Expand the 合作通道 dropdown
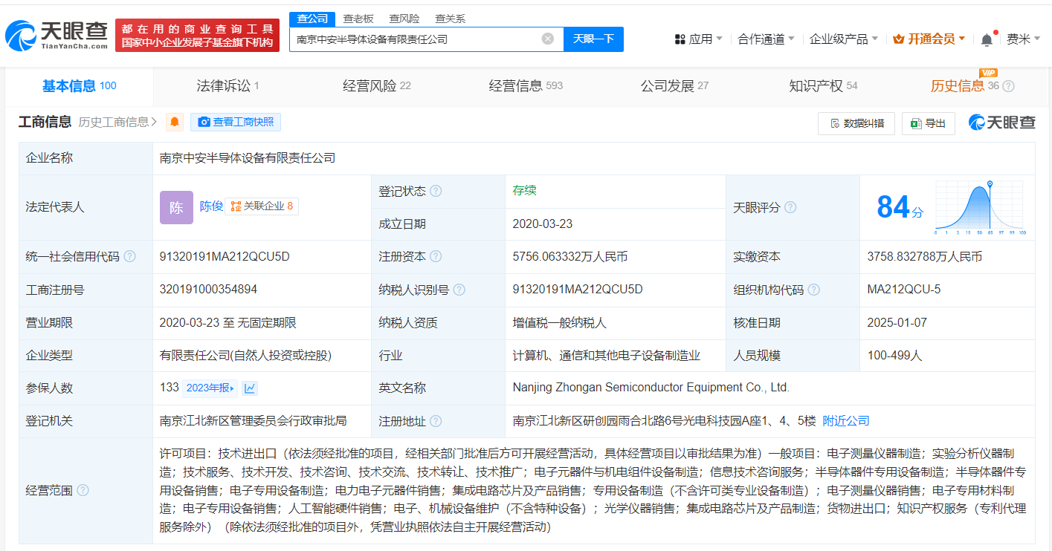This screenshot has height=551, width=1052. click(765, 39)
